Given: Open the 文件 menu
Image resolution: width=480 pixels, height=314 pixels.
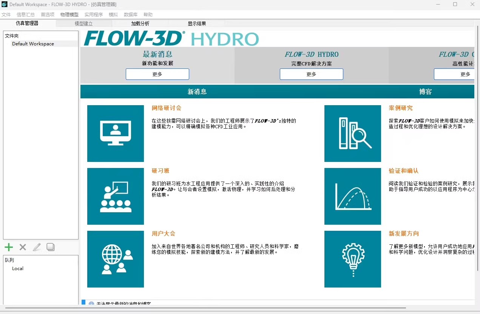Looking at the screenshot, I should 6,15.
